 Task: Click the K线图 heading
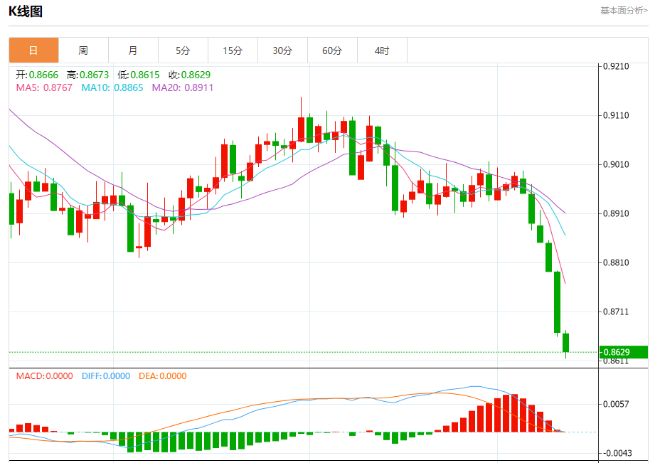pos(26,11)
